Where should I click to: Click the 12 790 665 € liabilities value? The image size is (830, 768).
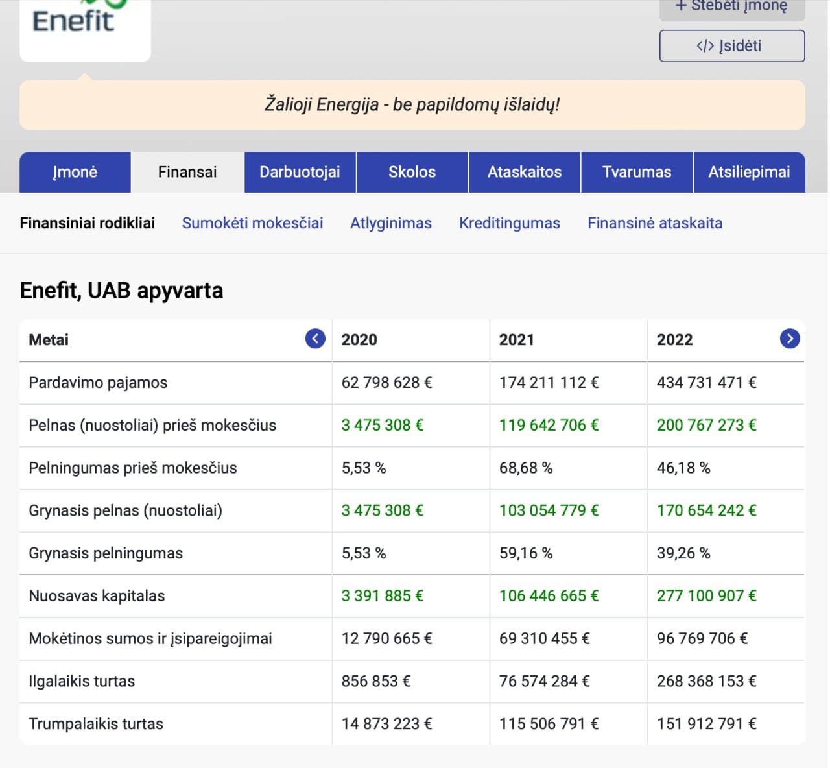387,639
